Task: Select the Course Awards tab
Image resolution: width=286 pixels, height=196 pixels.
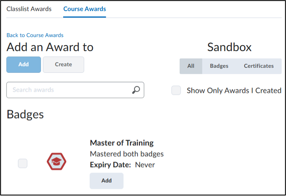Action: pyautogui.click(x=85, y=9)
